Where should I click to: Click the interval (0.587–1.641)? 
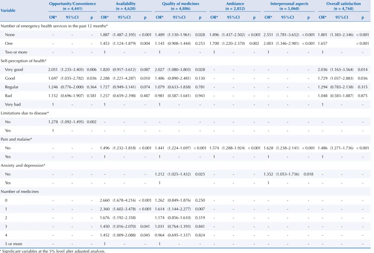point(179,96)
